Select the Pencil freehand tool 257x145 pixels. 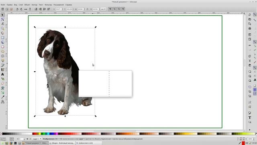pos(3,61)
